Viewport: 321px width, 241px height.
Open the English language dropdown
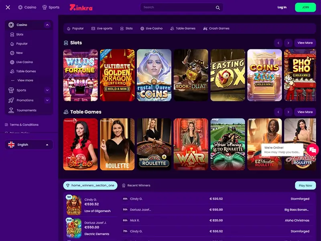[x=29, y=145]
